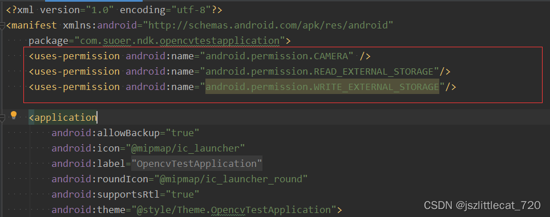Click the manifest xmlns:android schema URL
Image resolution: width=550 pixels, height=217 pixels.
click(x=268, y=25)
